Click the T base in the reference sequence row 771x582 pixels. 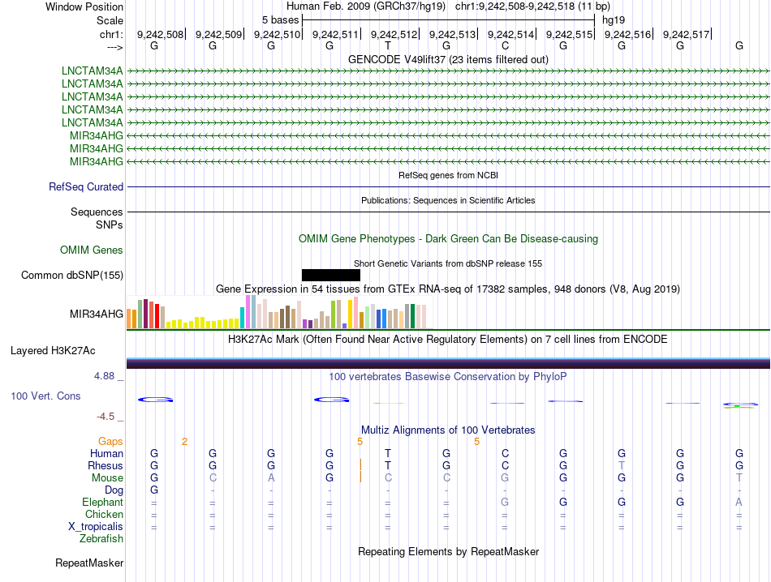point(388,45)
